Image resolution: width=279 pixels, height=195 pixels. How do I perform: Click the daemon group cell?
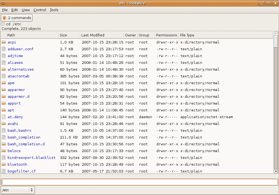(x=145, y=117)
